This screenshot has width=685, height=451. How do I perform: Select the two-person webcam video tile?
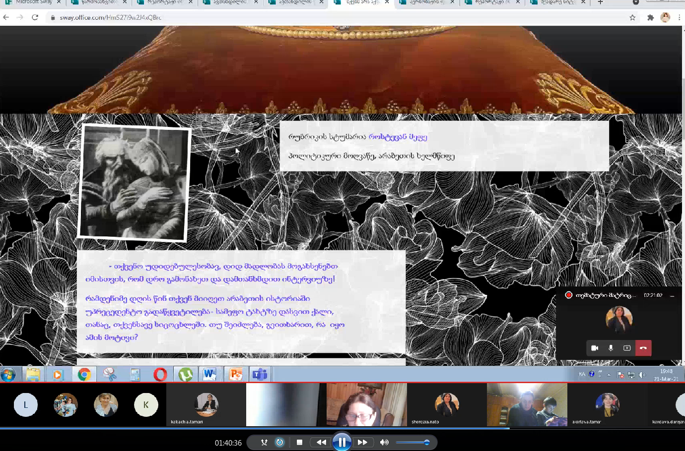[x=527, y=404]
